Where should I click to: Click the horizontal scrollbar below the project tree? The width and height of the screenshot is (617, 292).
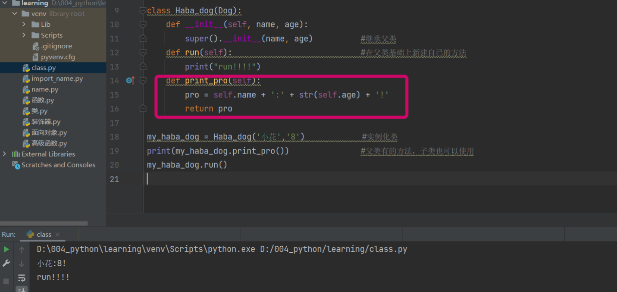(x=43, y=223)
